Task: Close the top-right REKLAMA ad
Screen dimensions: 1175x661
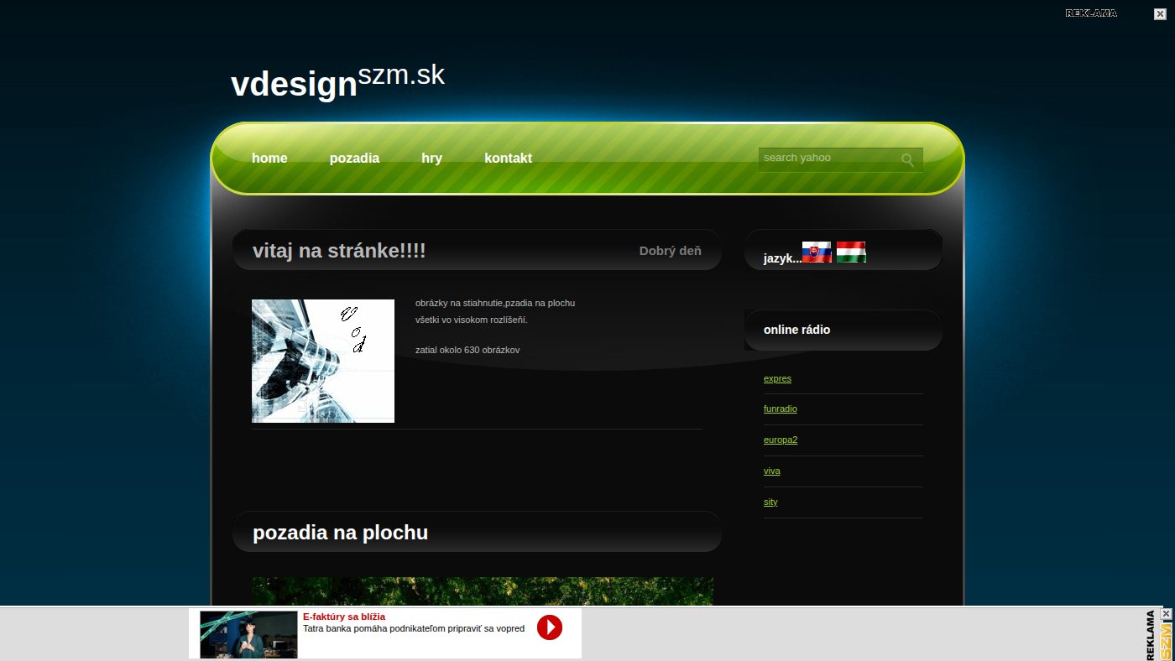Action: [1160, 13]
